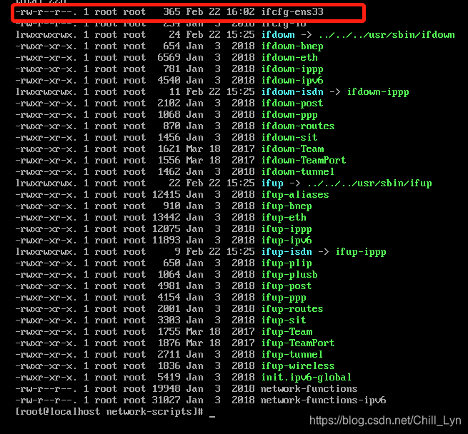Select the ifdown-bnep file name
Image resolution: width=468 pixels, height=434 pixels.
click(292, 46)
